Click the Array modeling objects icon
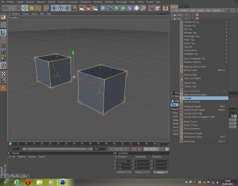 pyautogui.click(x=123, y=8)
